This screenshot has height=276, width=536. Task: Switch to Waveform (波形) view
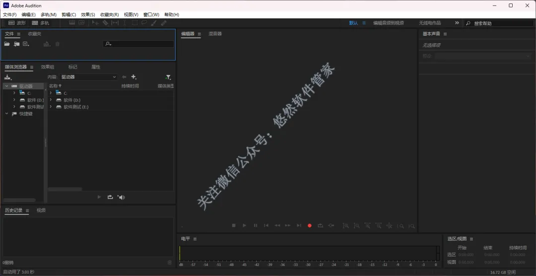[x=17, y=23]
